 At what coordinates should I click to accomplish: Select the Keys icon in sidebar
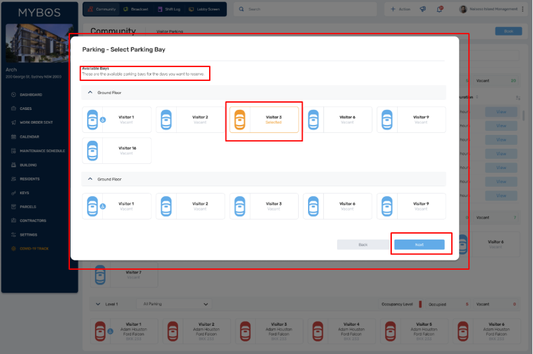[13, 193]
